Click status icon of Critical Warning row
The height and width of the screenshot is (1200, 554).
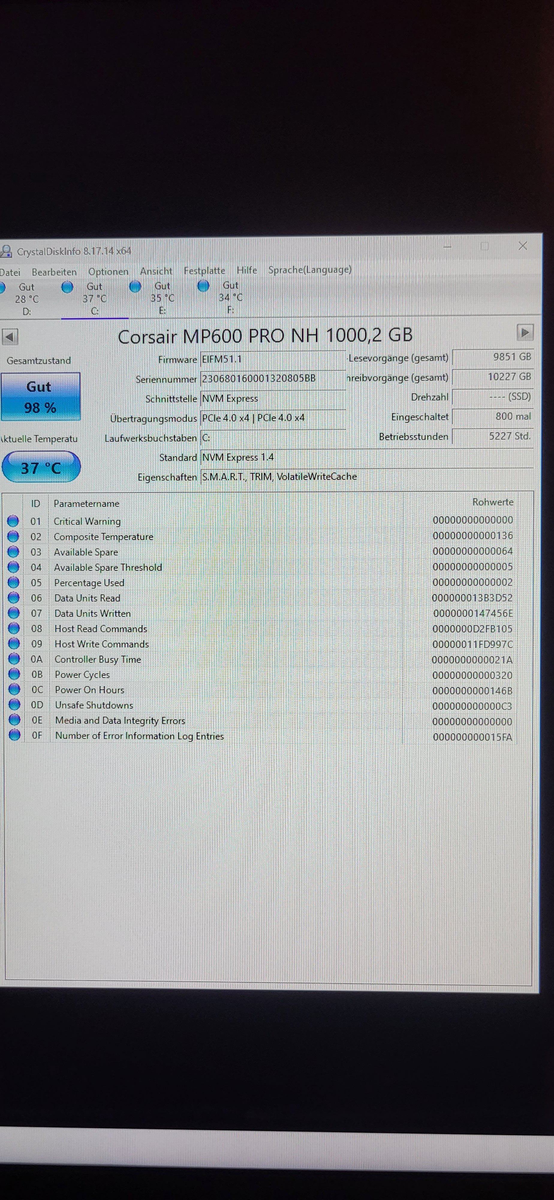click(13, 521)
